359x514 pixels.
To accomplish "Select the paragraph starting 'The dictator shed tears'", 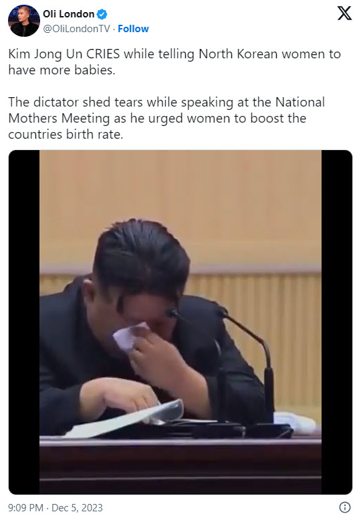I will pyautogui.click(x=166, y=119).
